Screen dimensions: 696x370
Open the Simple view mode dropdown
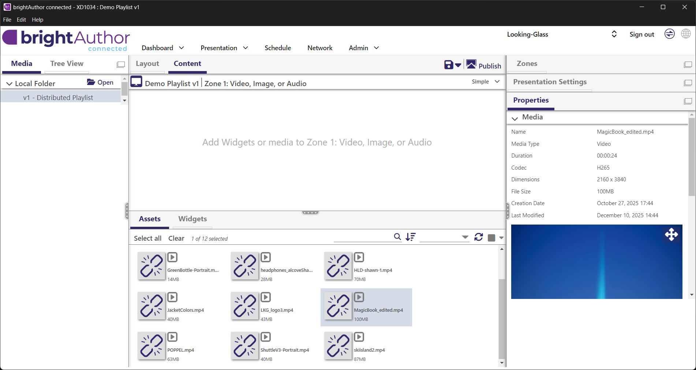486,82
